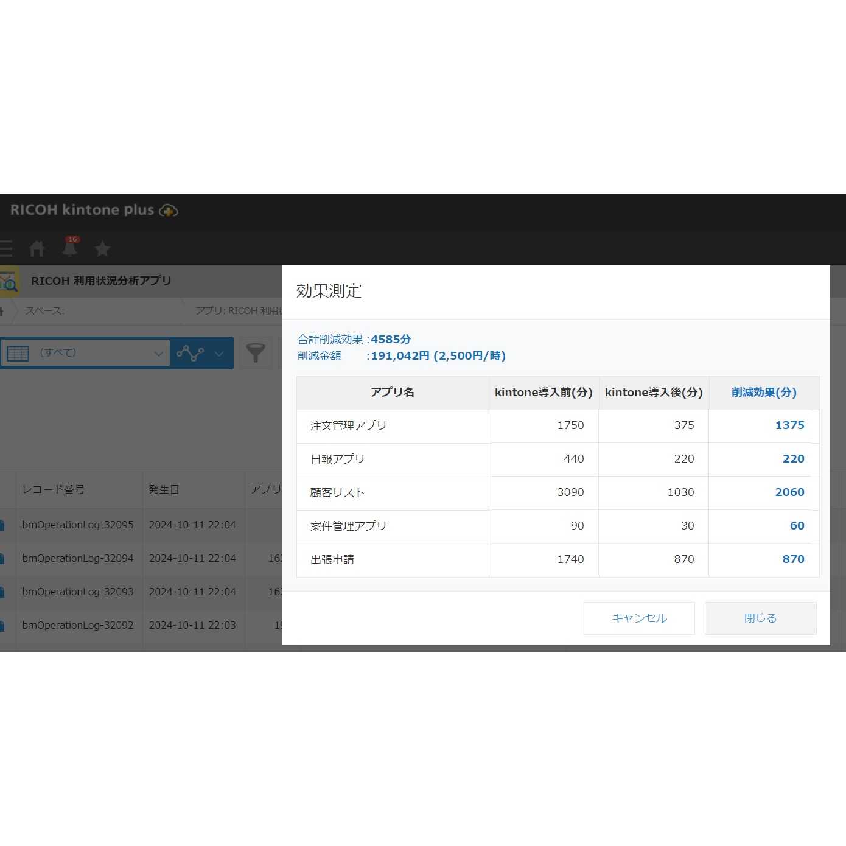Image resolution: width=846 pixels, height=846 pixels.
Task: Click RICOH 利用状況分析アプリ title
Action: pos(101,281)
